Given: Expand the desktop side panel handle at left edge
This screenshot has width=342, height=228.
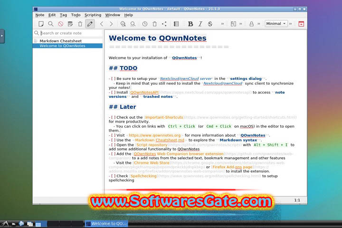Looking at the screenshot, I should click(x=2, y=36).
